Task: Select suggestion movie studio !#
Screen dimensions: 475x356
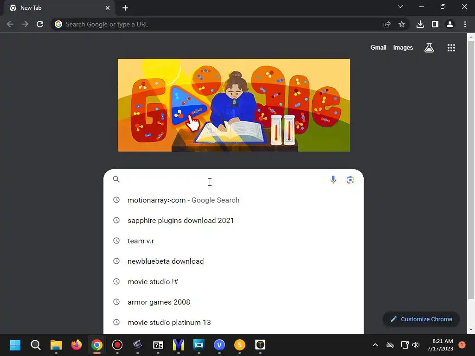Action: click(233, 281)
